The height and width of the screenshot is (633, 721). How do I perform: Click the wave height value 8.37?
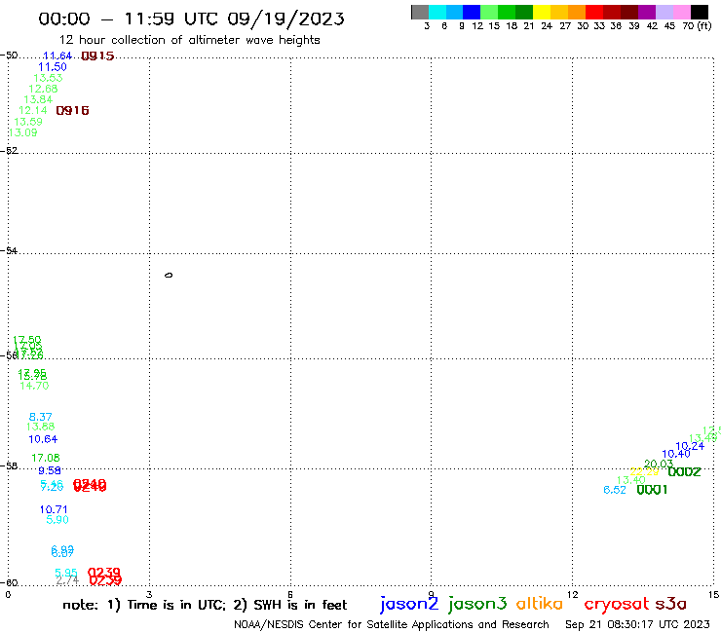(x=41, y=417)
